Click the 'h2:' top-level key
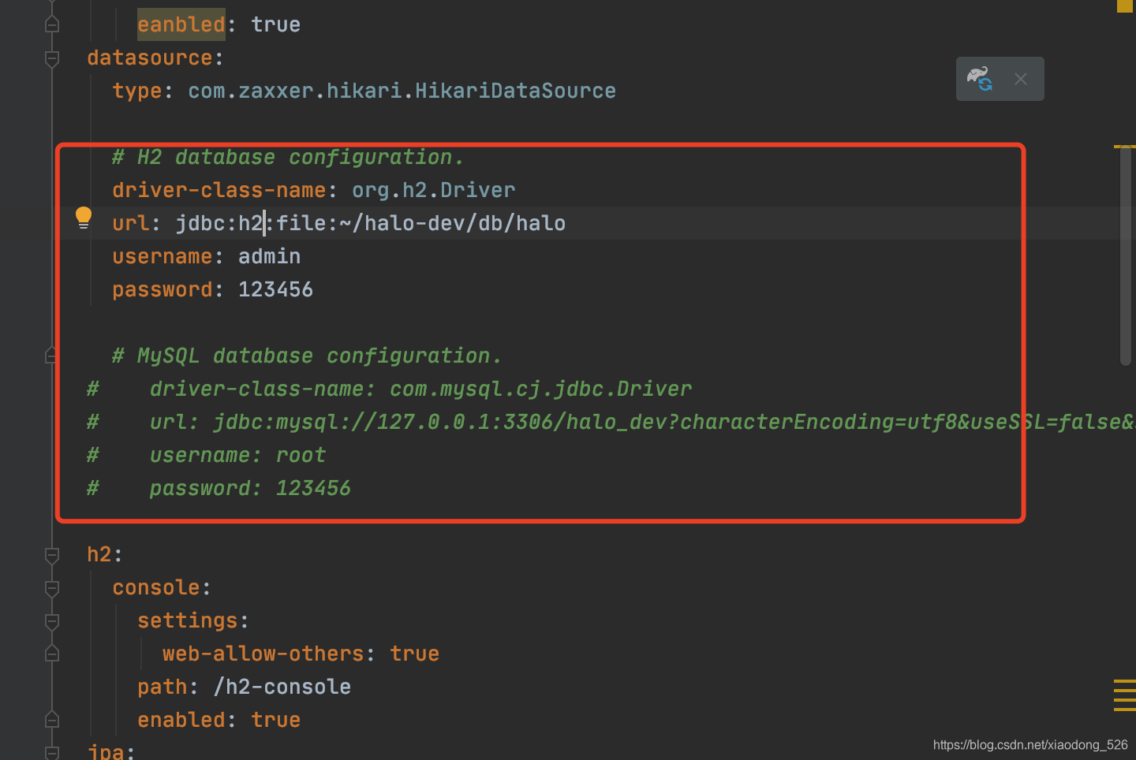Viewport: 1136px width, 760px height. [105, 554]
